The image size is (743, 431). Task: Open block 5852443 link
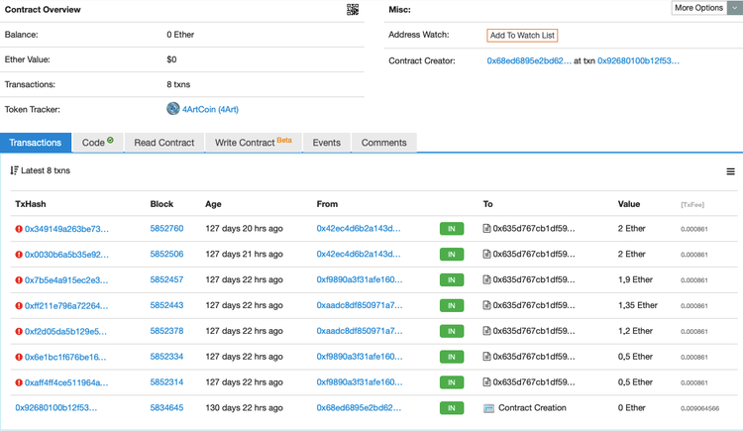pyautogui.click(x=166, y=305)
